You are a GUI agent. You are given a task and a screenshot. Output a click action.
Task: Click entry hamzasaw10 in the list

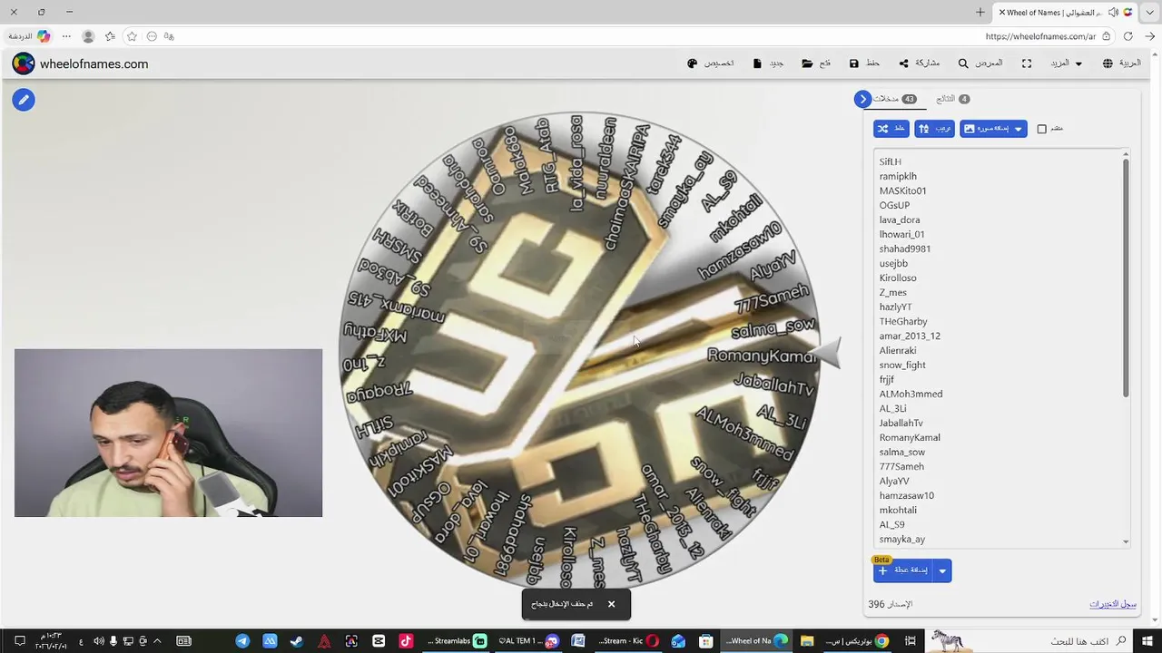(907, 495)
